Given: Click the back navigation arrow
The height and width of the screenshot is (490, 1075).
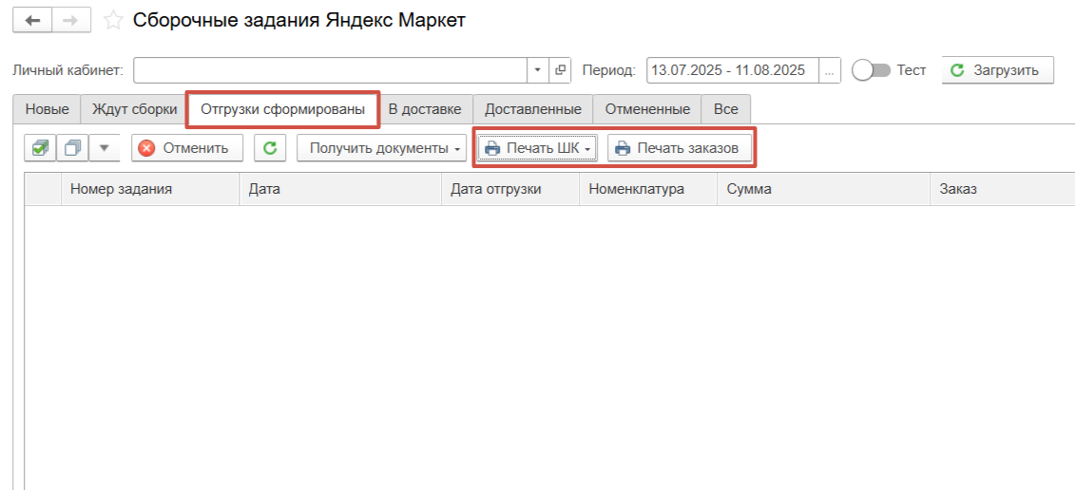Looking at the screenshot, I should (x=33, y=20).
